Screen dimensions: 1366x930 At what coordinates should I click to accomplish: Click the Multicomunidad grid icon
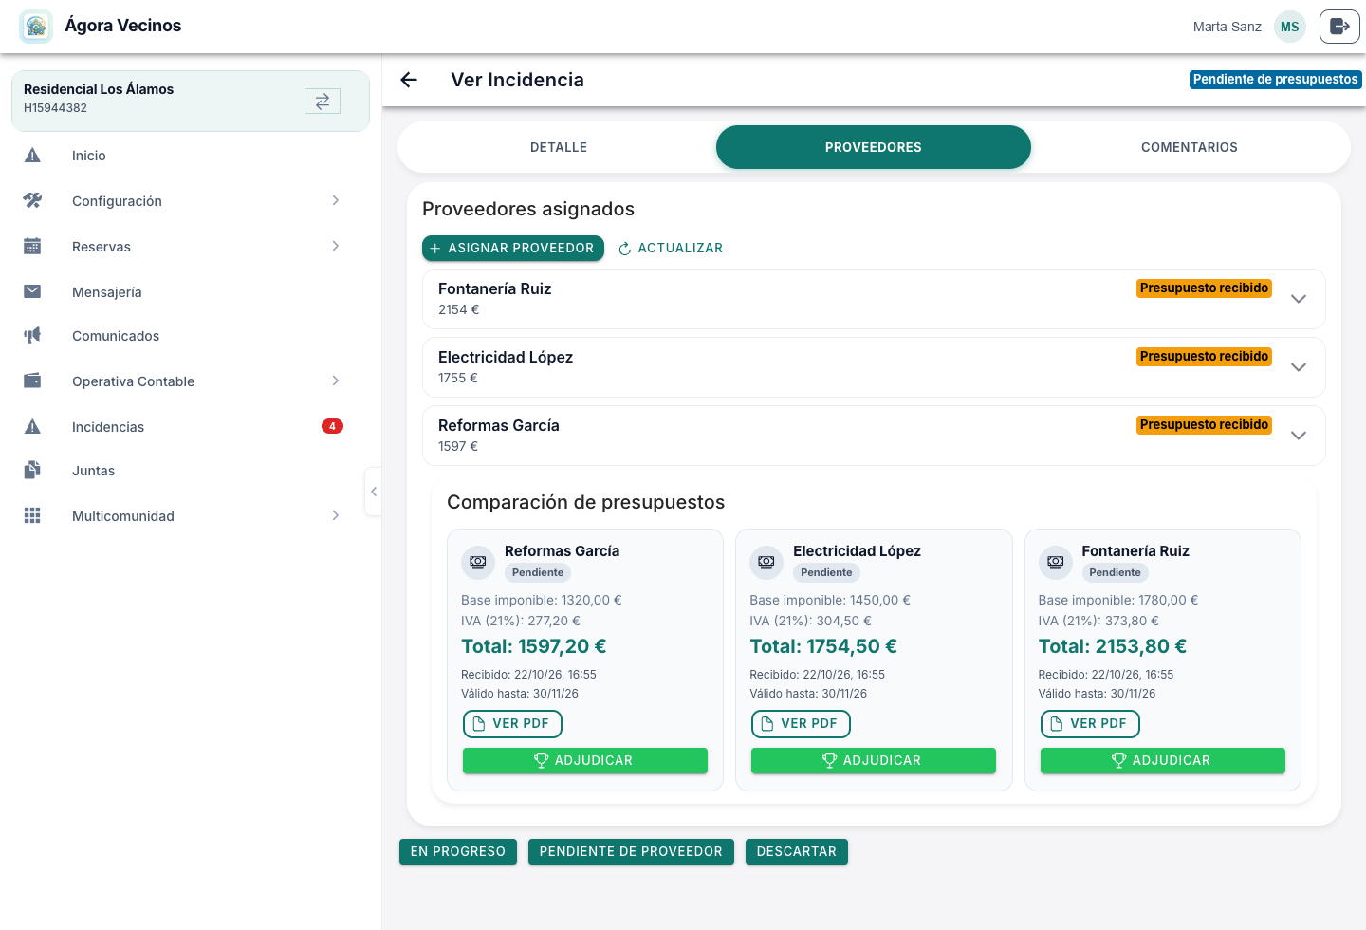tap(32, 516)
